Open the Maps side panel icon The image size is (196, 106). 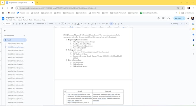click(x=193, y=45)
